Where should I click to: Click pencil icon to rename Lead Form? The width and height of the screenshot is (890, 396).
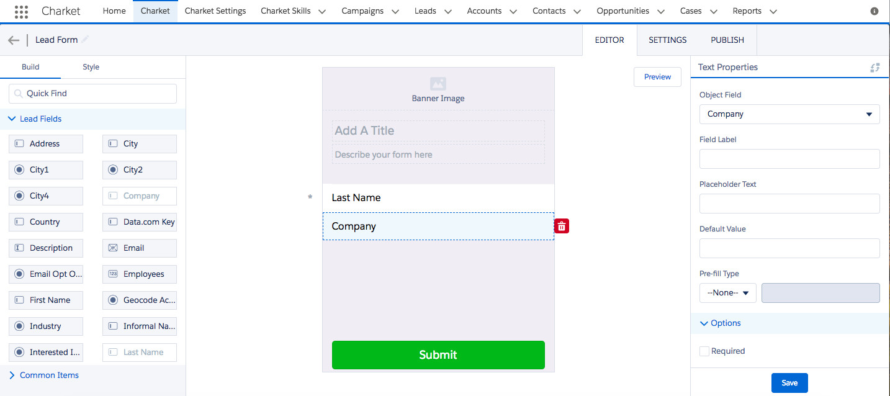[85, 40]
